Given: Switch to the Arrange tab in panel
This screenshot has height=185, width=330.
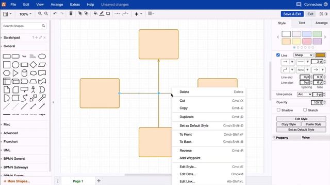Looking at the screenshot, I should pyautogui.click(x=321, y=23).
